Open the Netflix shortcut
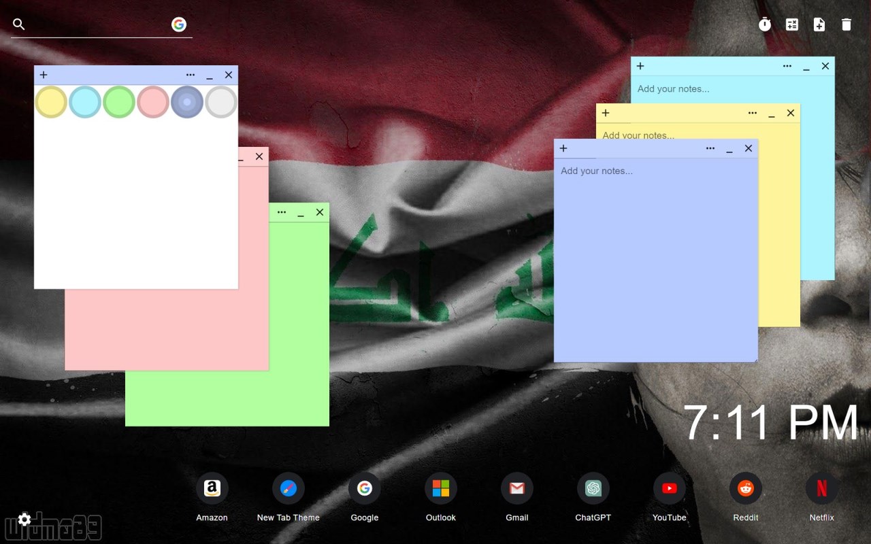Image resolution: width=871 pixels, height=544 pixels. point(822,488)
